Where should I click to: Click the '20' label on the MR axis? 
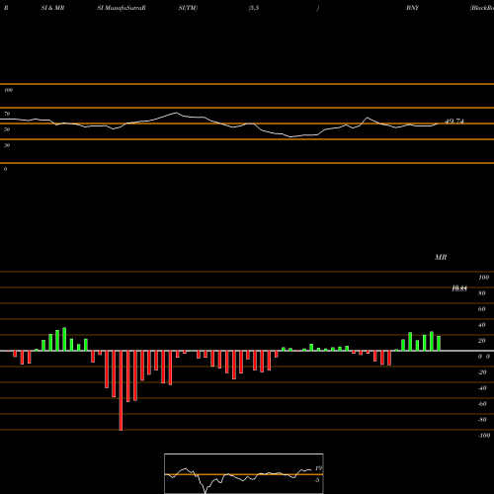pyautogui.click(x=482, y=341)
